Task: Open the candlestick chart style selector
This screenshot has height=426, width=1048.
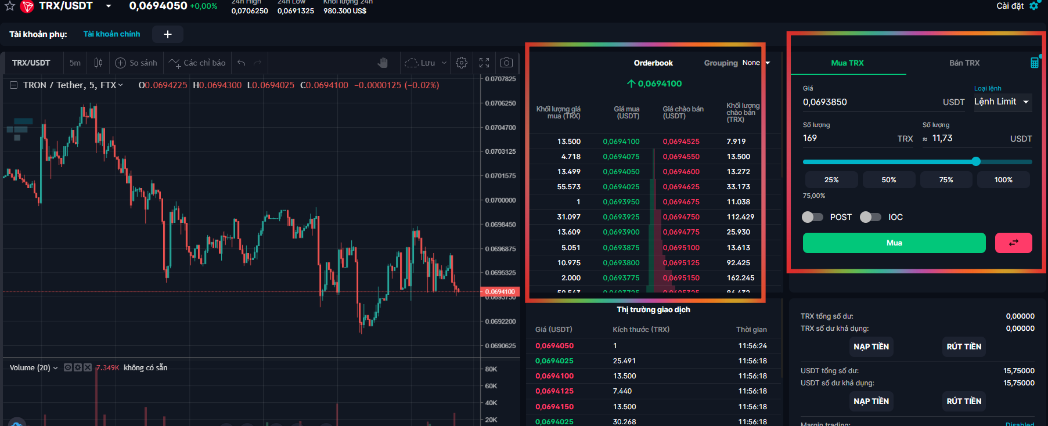Action: click(98, 63)
